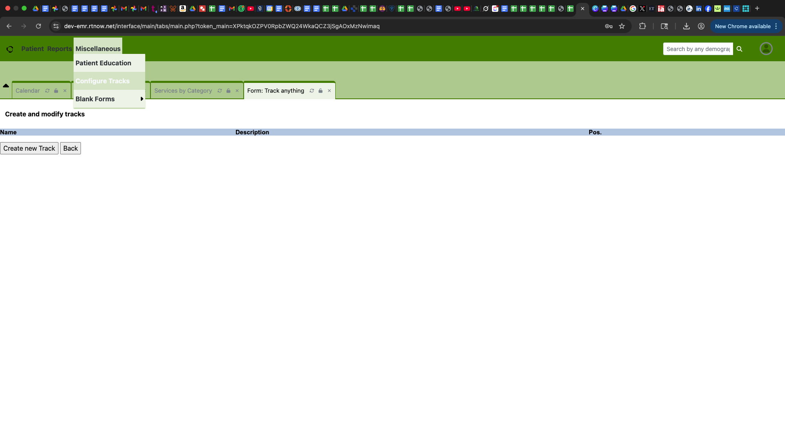This screenshot has height=441, width=785.
Task: Toggle lock on Calendar tab
Action: 56,91
